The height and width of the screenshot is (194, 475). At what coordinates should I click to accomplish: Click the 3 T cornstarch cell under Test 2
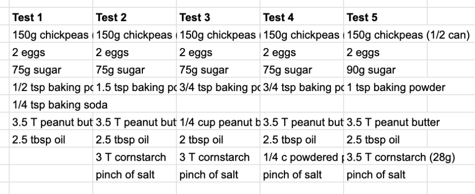click(131, 157)
